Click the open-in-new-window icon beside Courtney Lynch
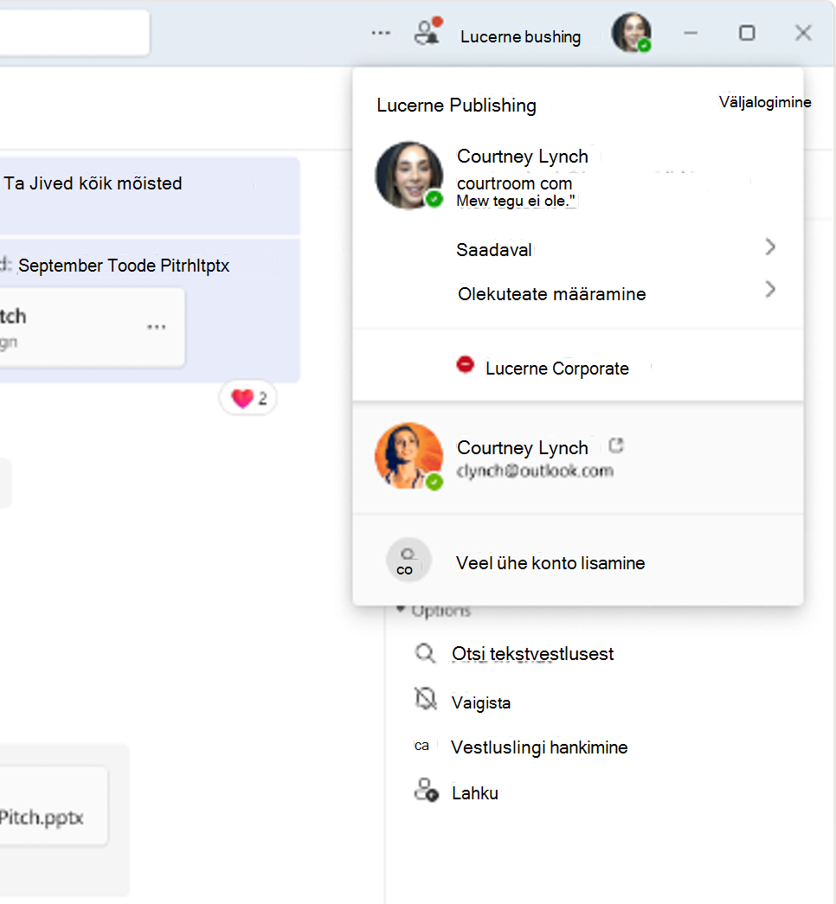 616,446
